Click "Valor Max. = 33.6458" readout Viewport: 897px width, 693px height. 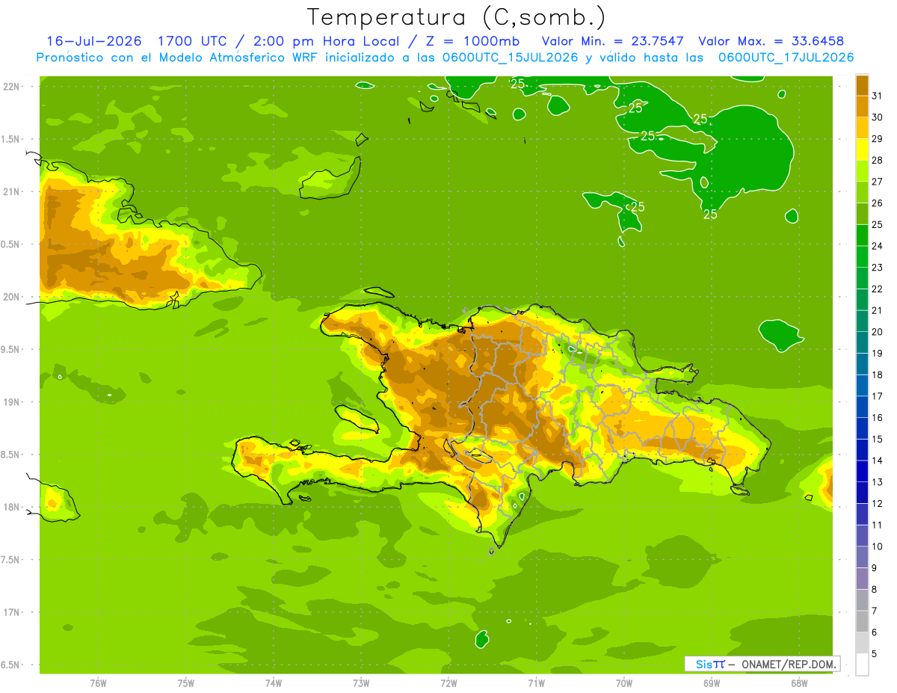(771, 41)
